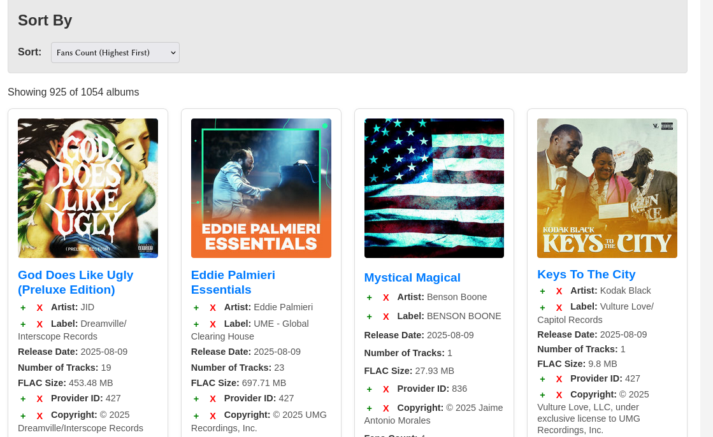Click 'Number of Tracks: 19' text
Viewport: 713px width, 437px height.
(x=64, y=368)
